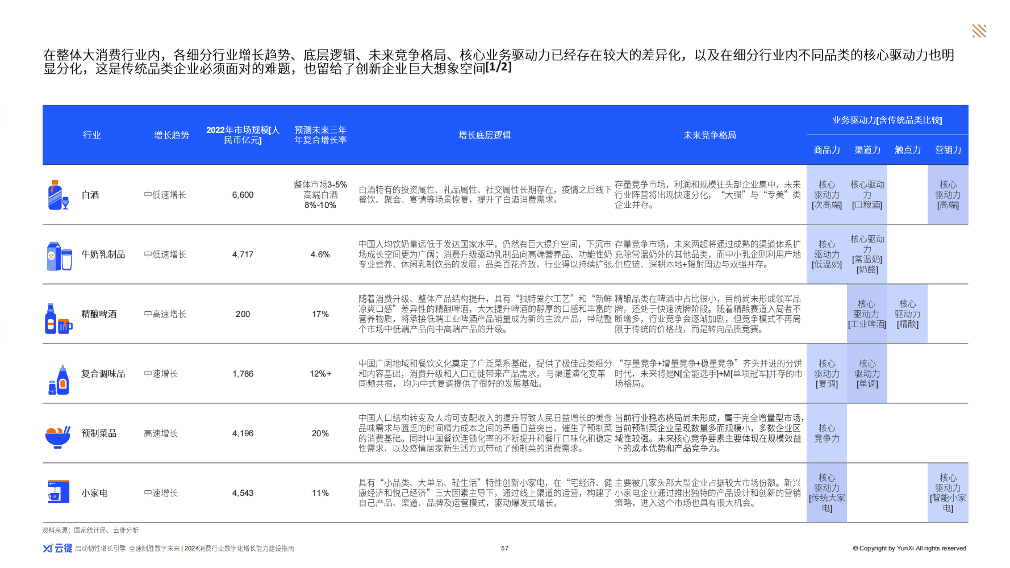Click the 精酿啤酒 row label
The width and height of the screenshot is (1010, 568).
click(x=99, y=314)
